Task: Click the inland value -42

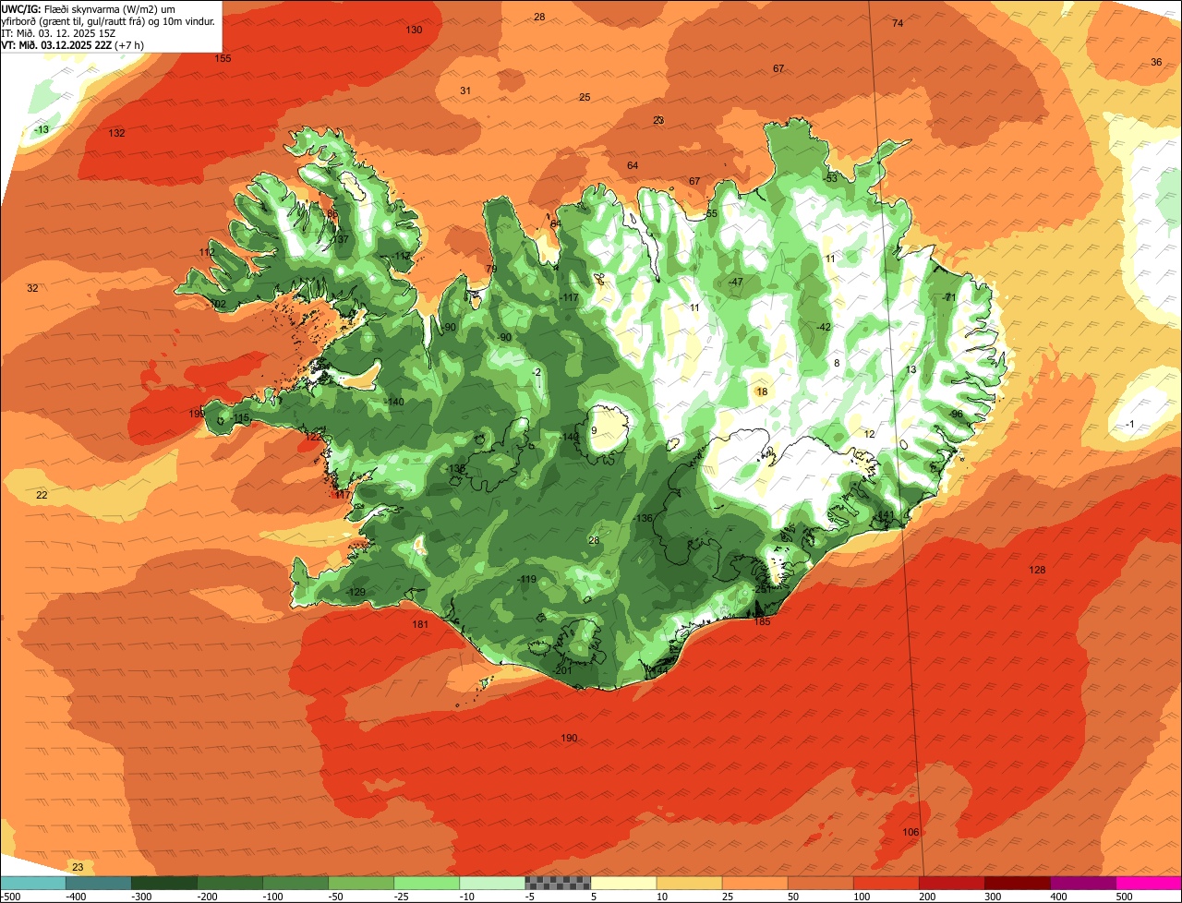Action: coord(824,327)
